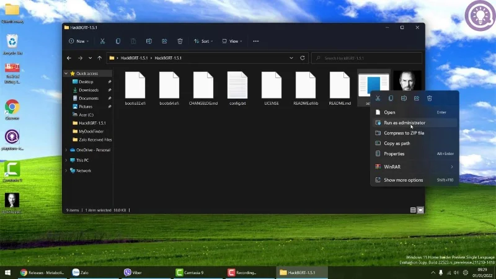Screen dimensions: 496x279
Task: Click Cut icon in context menu
Action: 378,99
